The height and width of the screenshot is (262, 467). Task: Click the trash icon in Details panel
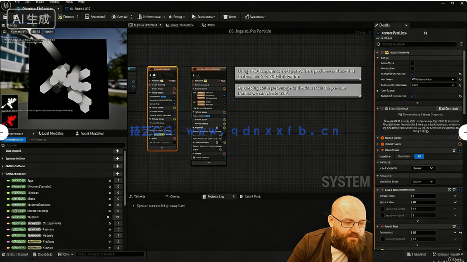pyautogui.click(x=454, y=150)
